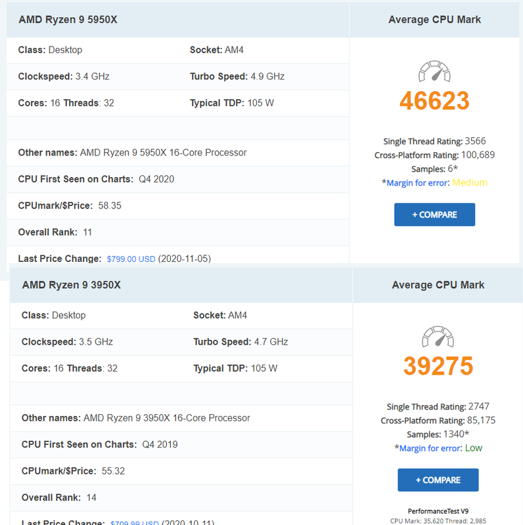Click Average CPU Mark header of 5950X
The height and width of the screenshot is (525, 523).
point(434,20)
